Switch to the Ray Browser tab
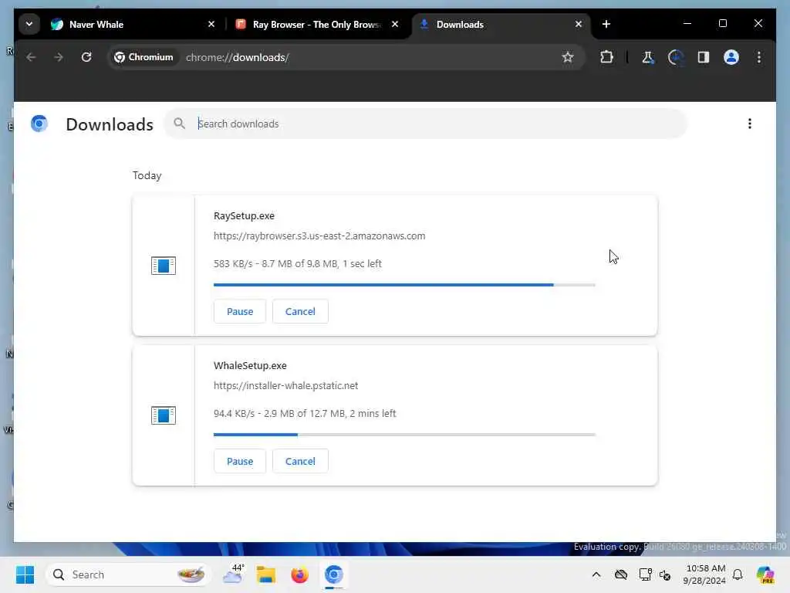The height and width of the screenshot is (593, 790). 317,24
